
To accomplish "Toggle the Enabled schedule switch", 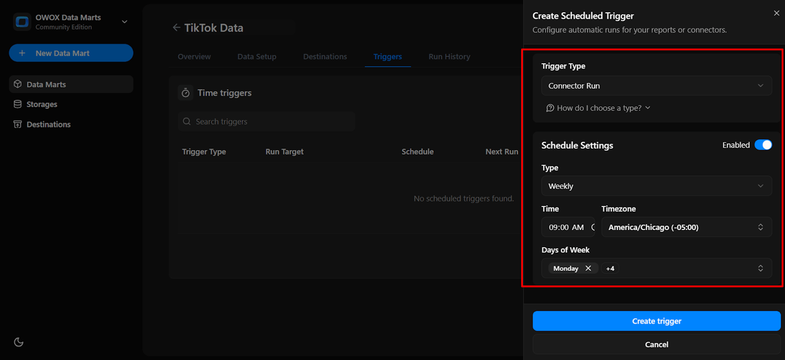I will click(x=763, y=145).
